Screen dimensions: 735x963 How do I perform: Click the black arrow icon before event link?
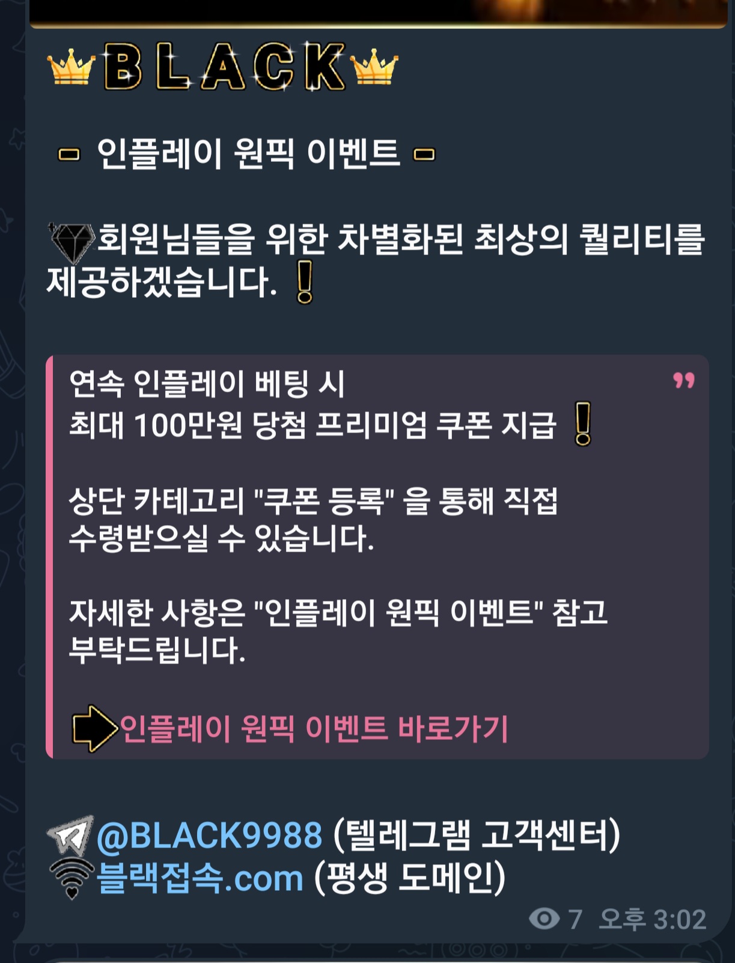(95, 728)
